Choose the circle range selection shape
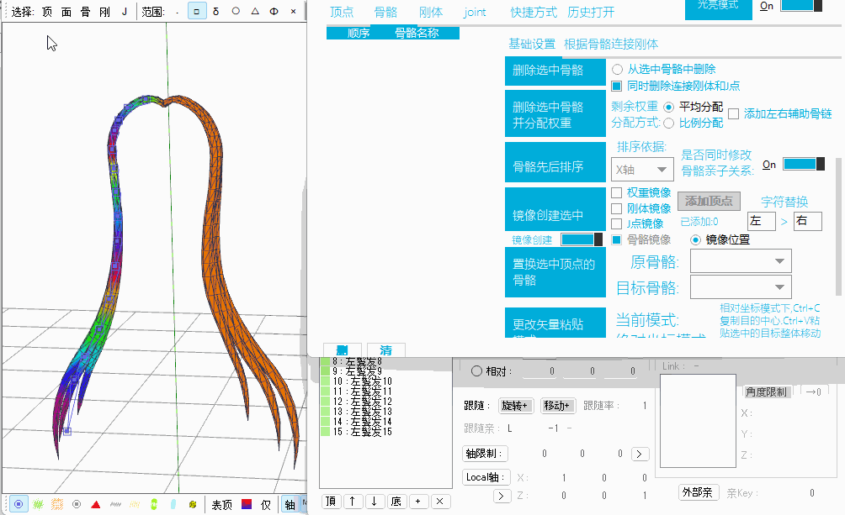This screenshot has height=515, width=845. click(235, 12)
